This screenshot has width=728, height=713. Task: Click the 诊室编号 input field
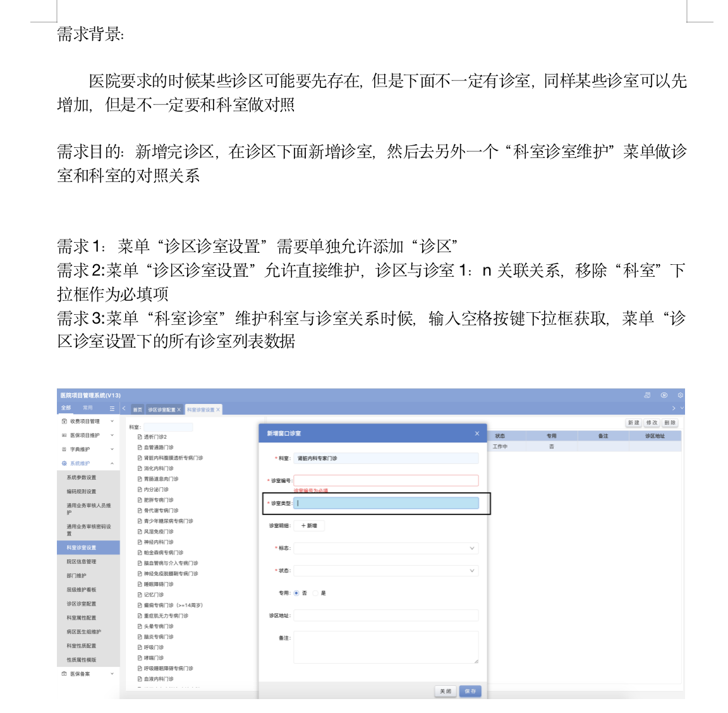(386, 480)
